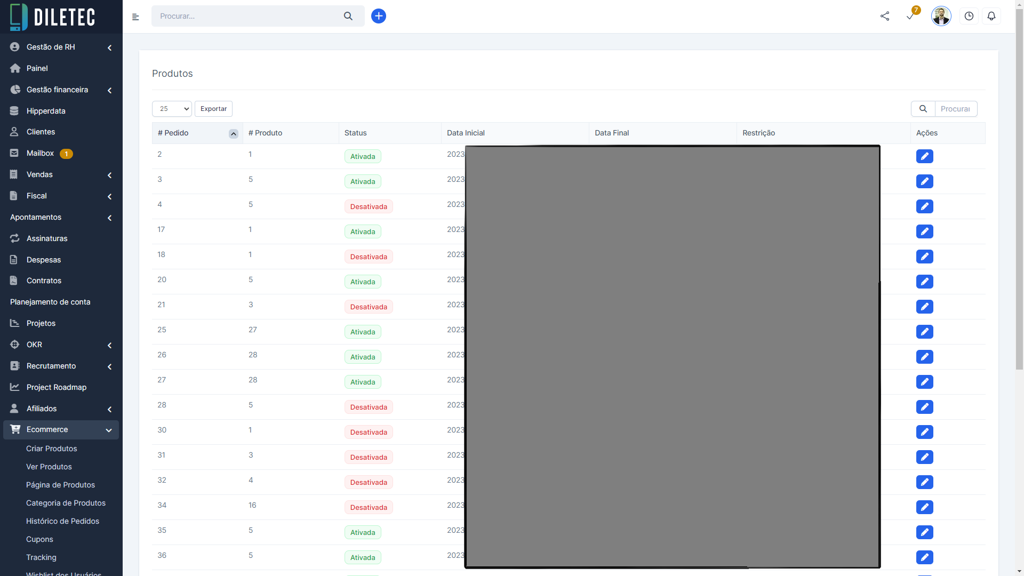This screenshot has height=576, width=1024.
Task: Toggle sort on the # Pedido column
Action: (x=233, y=133)
